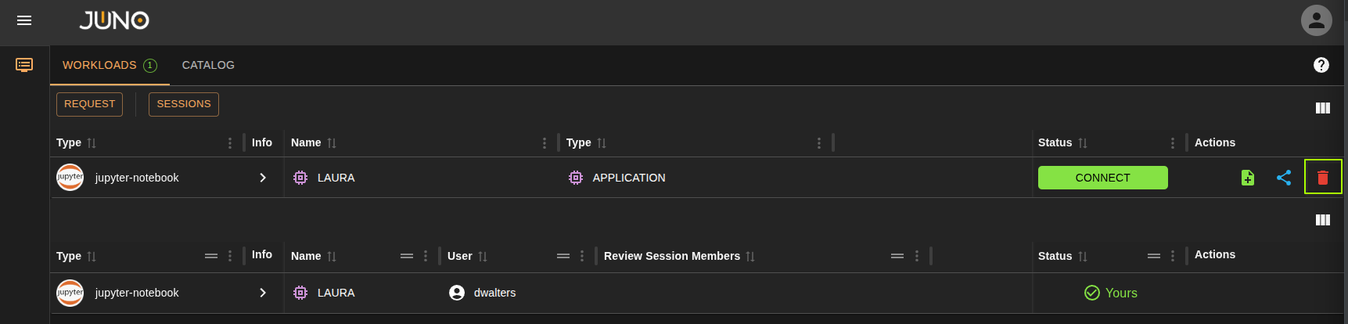The image size is (1348, 324).
Task: Expand info chevron for first jupyter-notebook row
Action: pyautogui.click(x=263, y=178)
